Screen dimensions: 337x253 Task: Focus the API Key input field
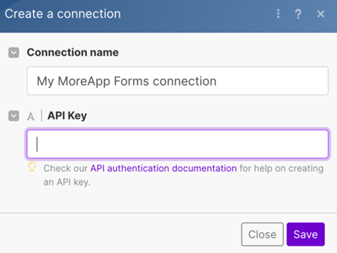pos(177,144)
